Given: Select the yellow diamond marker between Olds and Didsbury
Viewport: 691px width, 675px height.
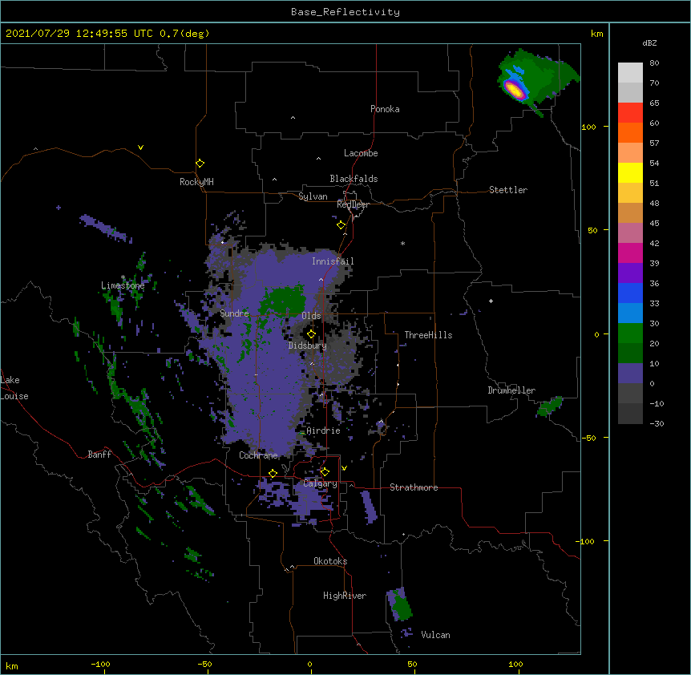Looking at the screenshot, I should coord(311,334).
